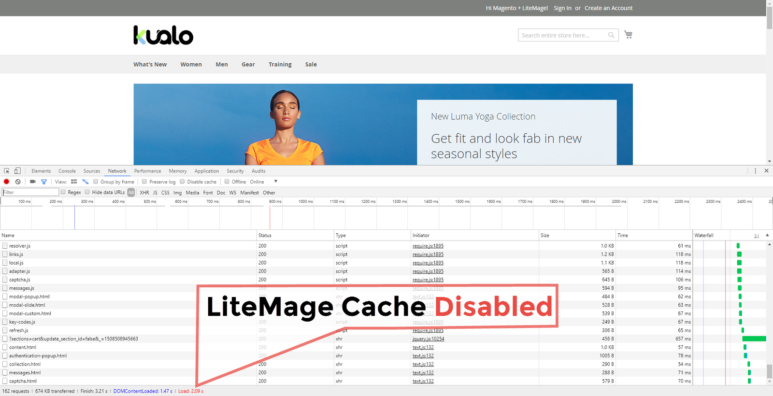Open the Sale menu
This screenshot has height=396, width=773.
(x=311, y=64)
